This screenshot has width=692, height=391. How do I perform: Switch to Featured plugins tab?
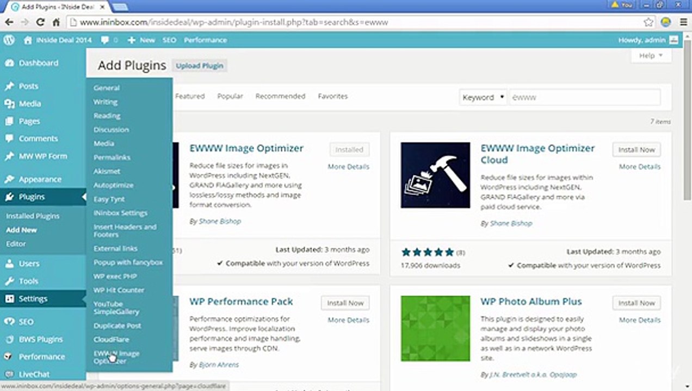tap(190, 96)
